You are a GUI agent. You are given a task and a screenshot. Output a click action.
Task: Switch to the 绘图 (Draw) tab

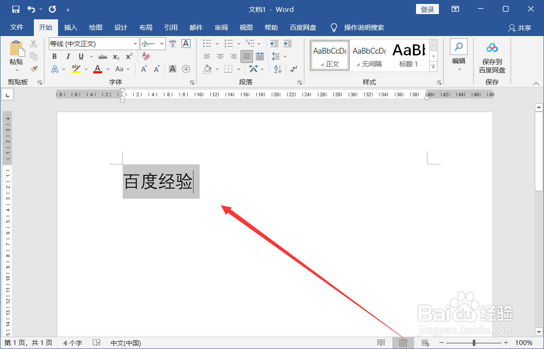pyautogui.click(x=95, y=27)
